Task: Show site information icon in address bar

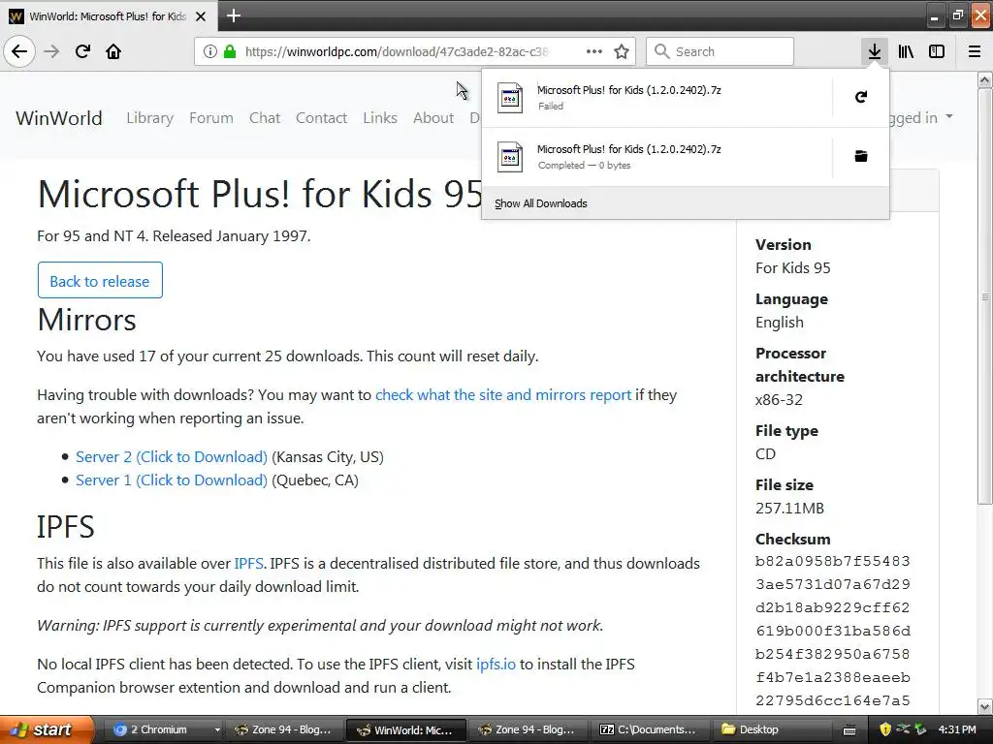Action: click(210, 51)
